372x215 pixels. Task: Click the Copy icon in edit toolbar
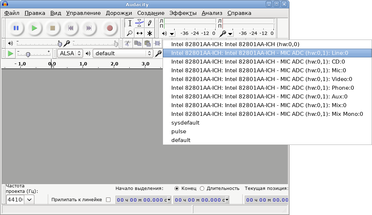(138, 43)
